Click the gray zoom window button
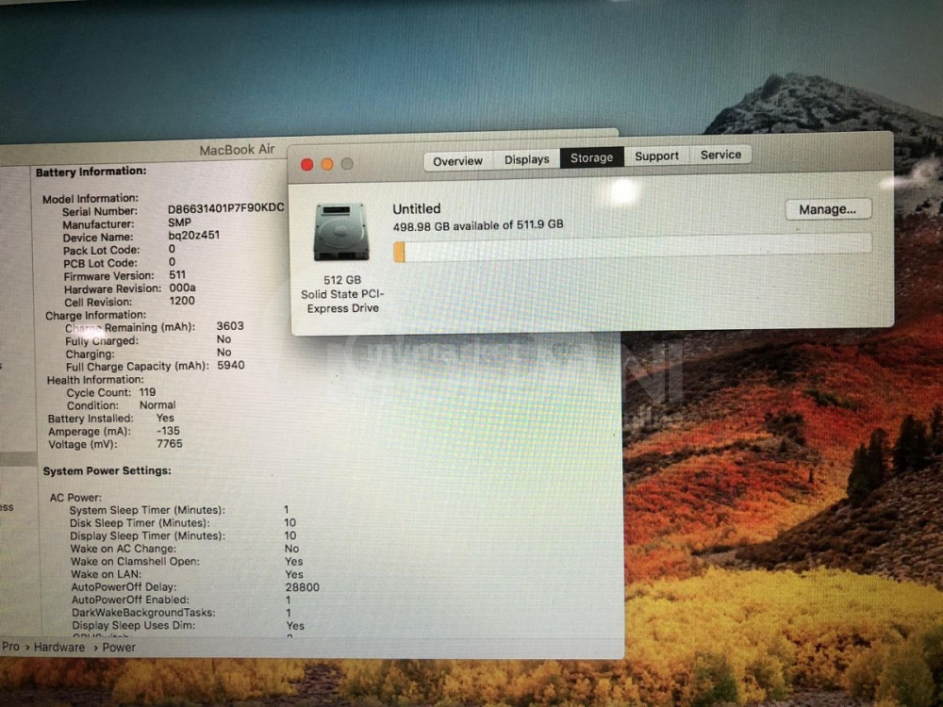 [x=347, y=164]
